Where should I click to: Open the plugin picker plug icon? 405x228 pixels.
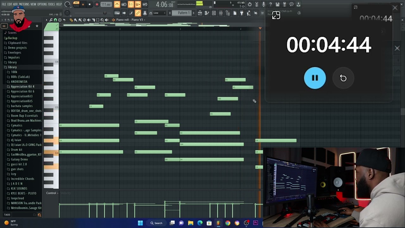(x=242, y=13)
